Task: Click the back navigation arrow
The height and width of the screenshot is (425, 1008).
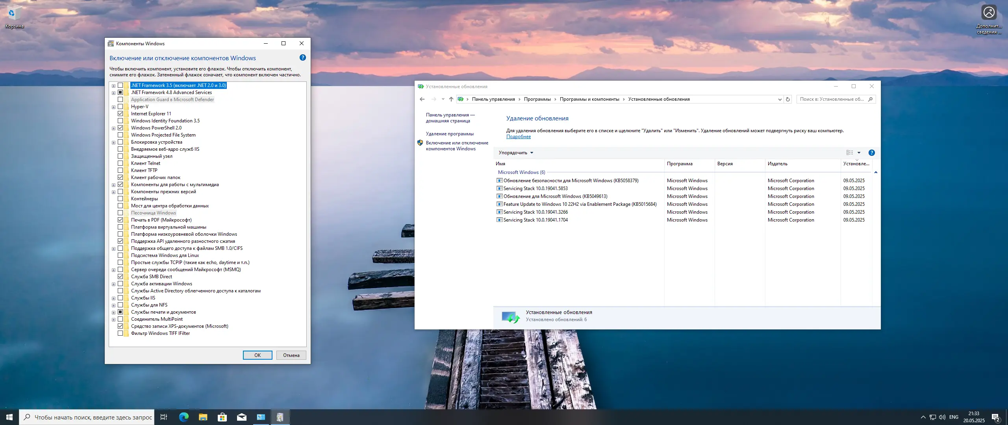Action: coord(422,99)
